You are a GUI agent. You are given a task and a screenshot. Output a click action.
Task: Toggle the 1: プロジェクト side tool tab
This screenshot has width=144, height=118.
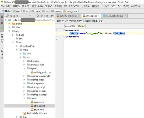[x=2, y=23]
